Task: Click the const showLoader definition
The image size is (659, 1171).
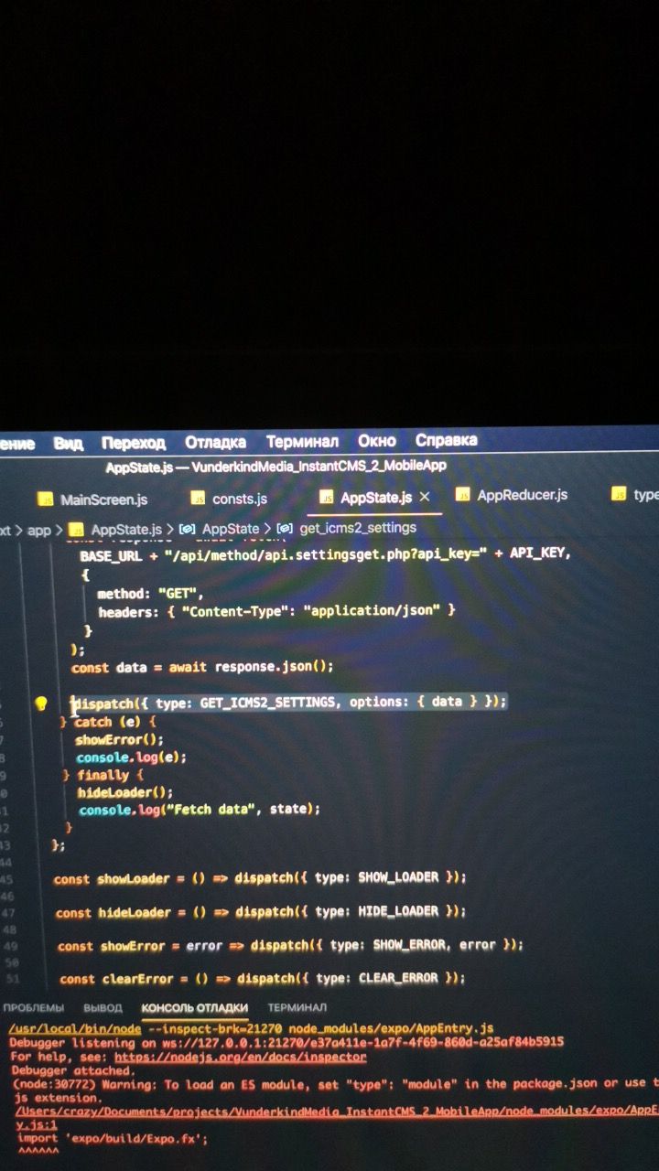Action: (x=260, y=877)
